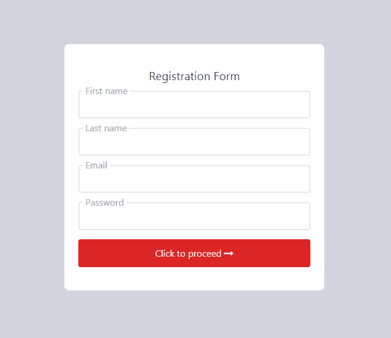The image size is (391, 338).
Task: Click gray background below the form card
Action: 194,314
